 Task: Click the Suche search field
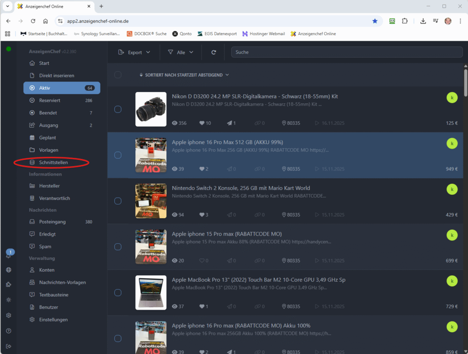tap(345, 52)
